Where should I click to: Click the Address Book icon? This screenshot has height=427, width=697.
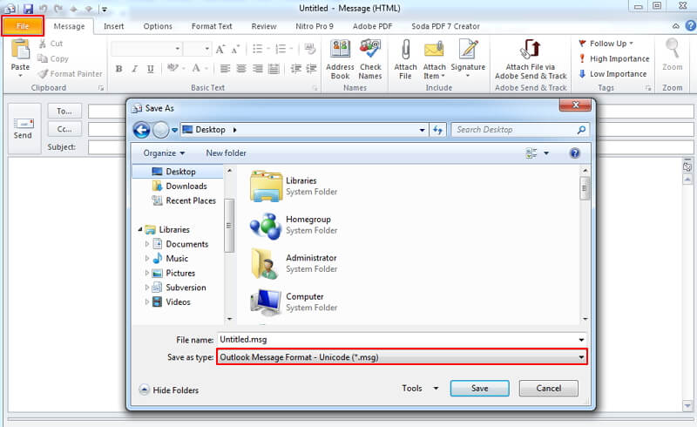pos(340,51)
